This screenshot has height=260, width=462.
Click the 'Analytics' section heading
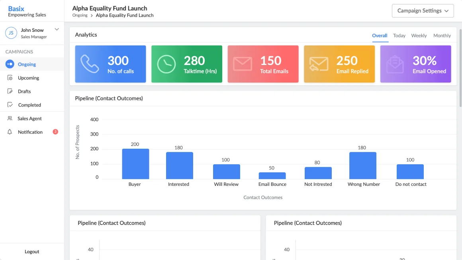(86, 35)
